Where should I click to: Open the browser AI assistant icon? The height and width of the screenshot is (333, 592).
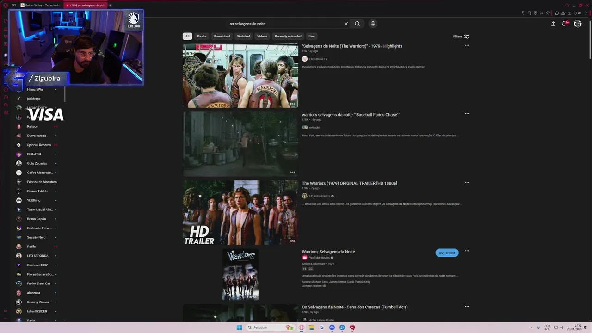[x=577, y=13]
